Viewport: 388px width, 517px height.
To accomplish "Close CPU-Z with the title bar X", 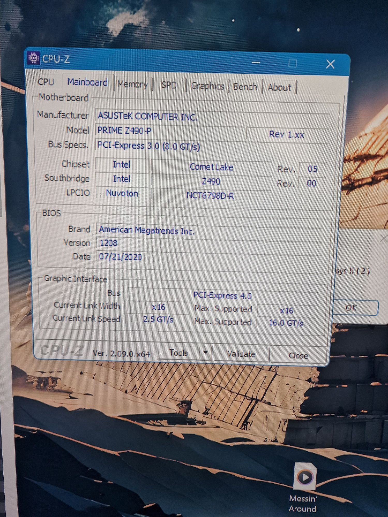I will [x=330, y=64].
